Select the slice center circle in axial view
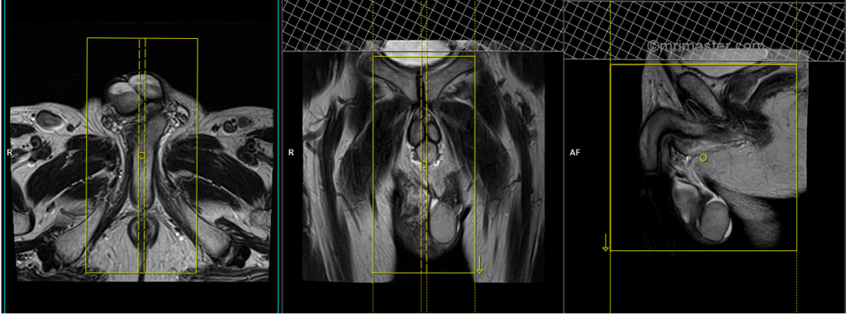The width and height of the screenshot is (846, 314). click(142, 155)
